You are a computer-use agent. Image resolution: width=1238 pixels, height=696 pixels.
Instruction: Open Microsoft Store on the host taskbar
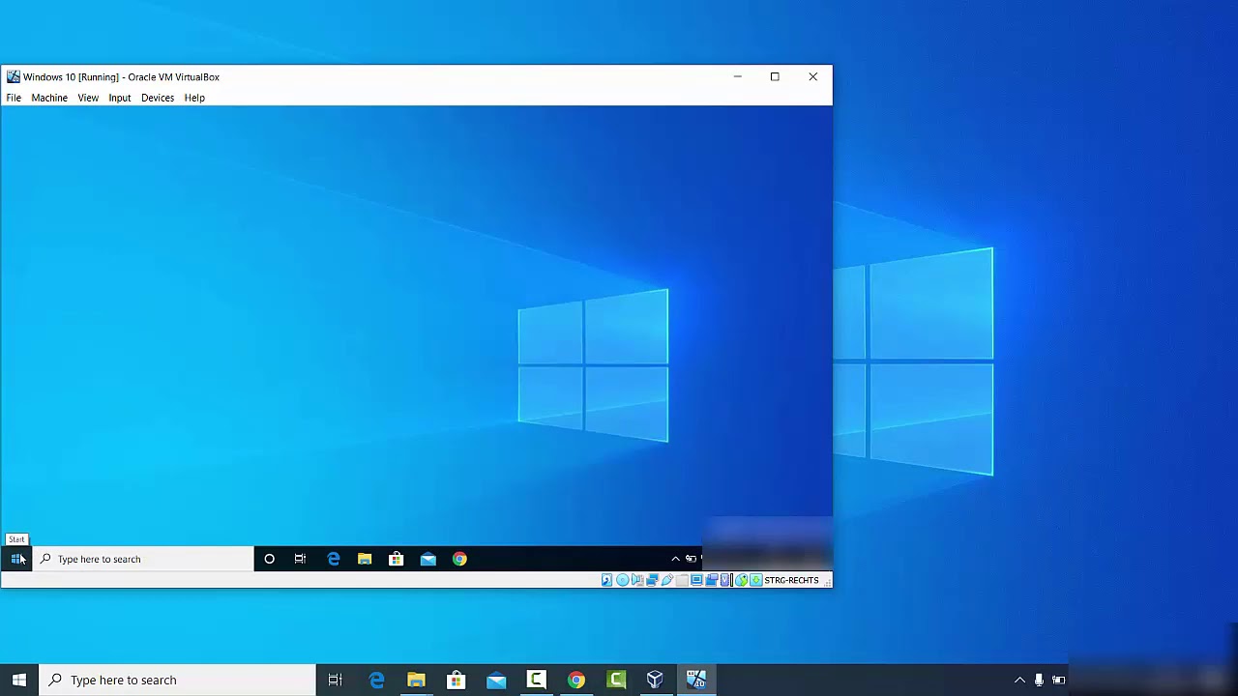coord(456,680)
